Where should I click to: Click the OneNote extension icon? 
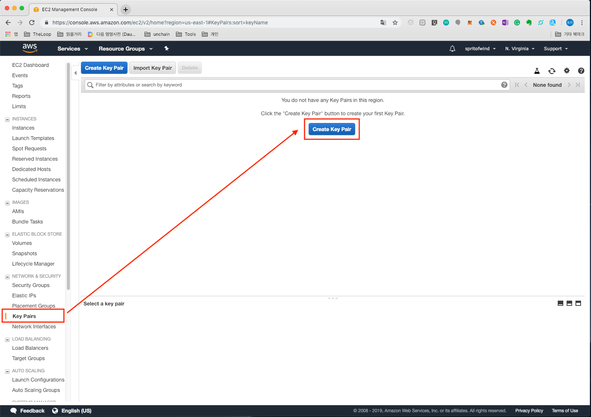tap(505, 23)
